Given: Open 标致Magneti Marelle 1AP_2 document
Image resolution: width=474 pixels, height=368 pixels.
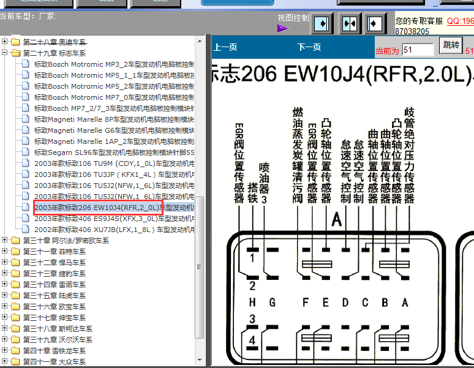Looking at the screenshot, I should [x=114, y=141].
